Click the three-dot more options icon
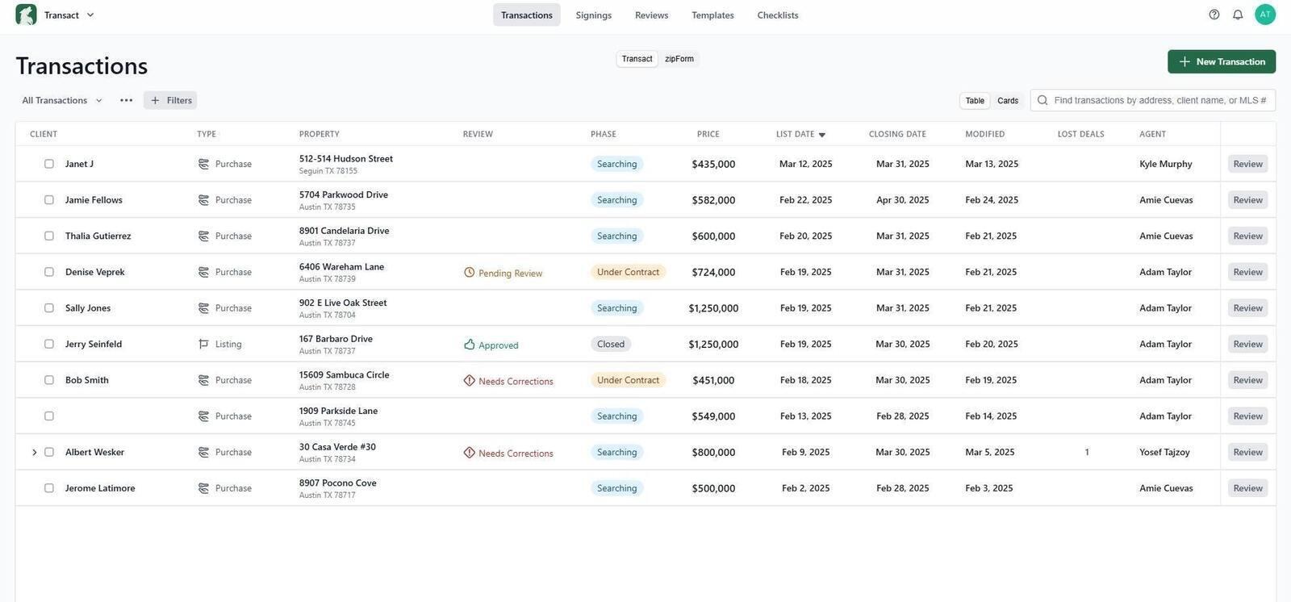Image resolution: width=1291 pixels, height=602 pixels. 126,100
